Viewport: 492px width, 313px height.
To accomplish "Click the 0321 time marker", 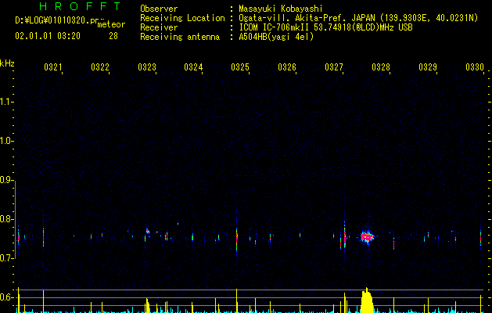I will (52, 67).
